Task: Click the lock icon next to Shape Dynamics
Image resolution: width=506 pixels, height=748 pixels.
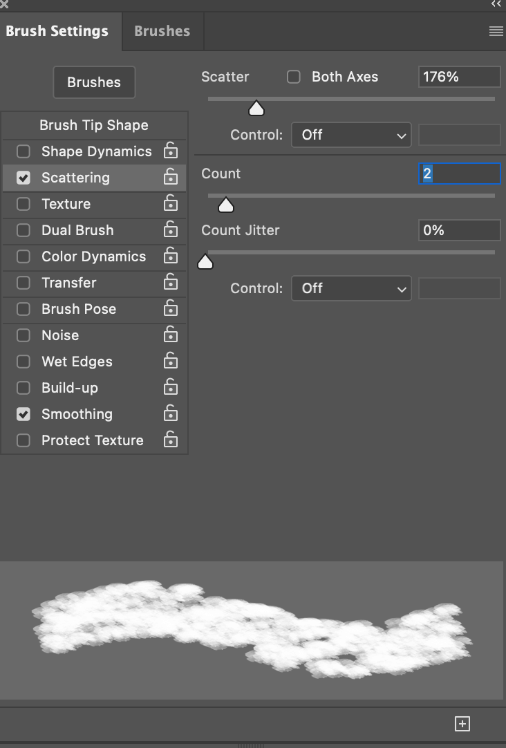Action: [170, 151]
